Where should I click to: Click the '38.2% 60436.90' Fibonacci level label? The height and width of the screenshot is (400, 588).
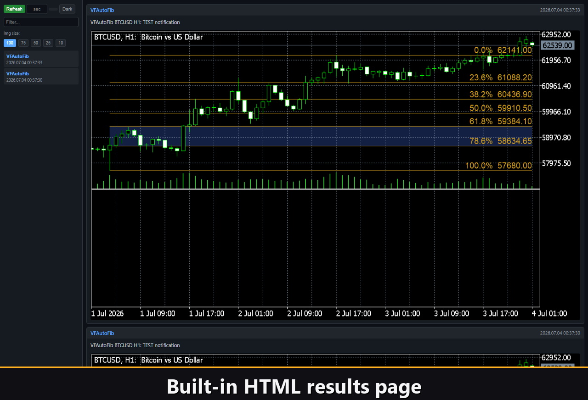tap(501, 94)
